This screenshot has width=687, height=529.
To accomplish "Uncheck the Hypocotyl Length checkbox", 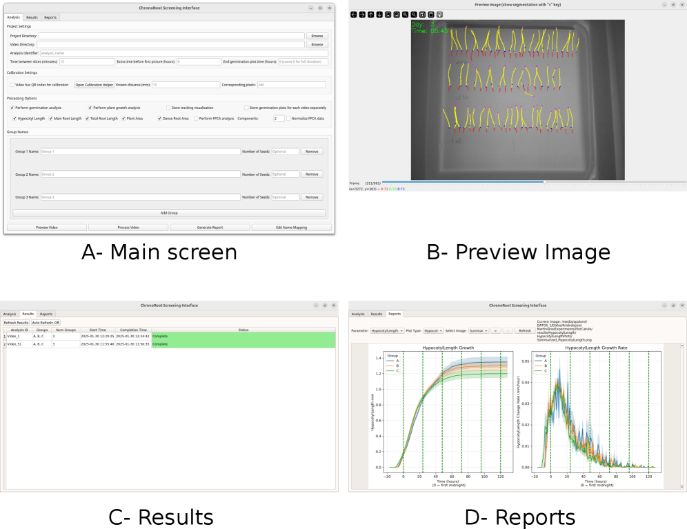I will 14,119.
